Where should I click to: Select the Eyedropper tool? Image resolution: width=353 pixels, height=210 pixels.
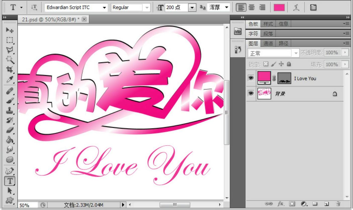[x=10, y=80]
